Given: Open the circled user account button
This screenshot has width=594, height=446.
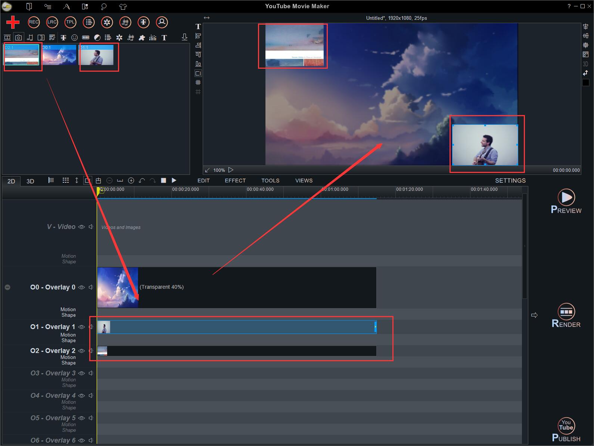Looking at the screenshot, I should click(162, 22).
